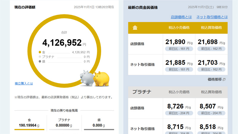Click the gold legend dot for 金

[40, 52]
